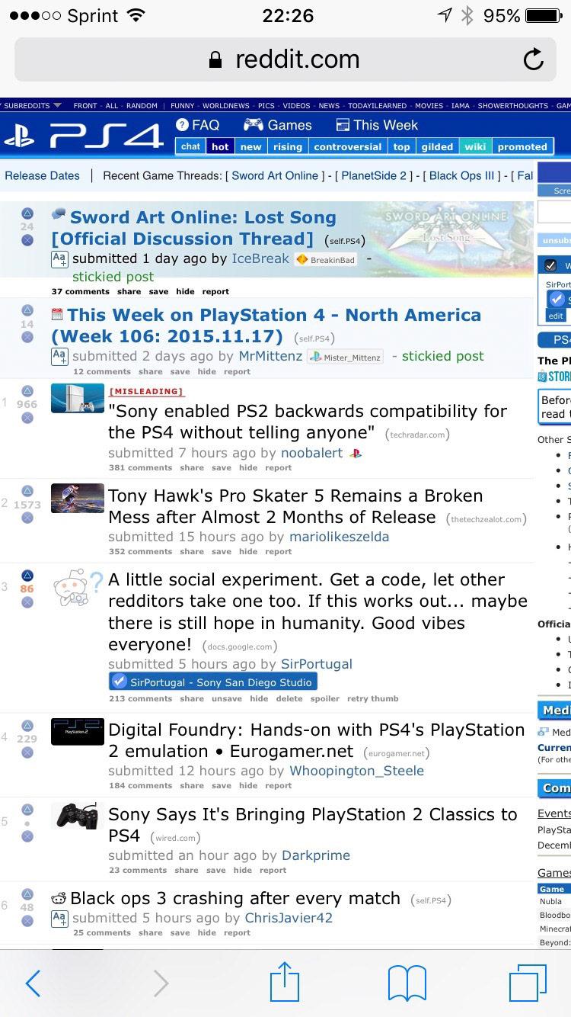Viewport: 571px width, 1017px height.
Task: Upvote This Week on PlayStation 4 post
Action: 27,310
